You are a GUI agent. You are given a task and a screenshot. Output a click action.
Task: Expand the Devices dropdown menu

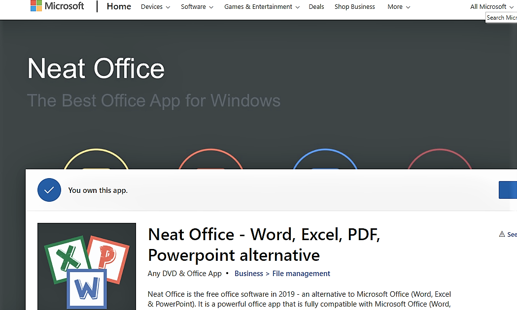[155, 7]
